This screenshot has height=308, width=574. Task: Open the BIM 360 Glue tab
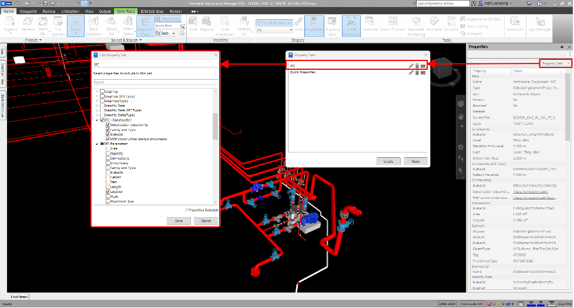(x=152, y=11)
